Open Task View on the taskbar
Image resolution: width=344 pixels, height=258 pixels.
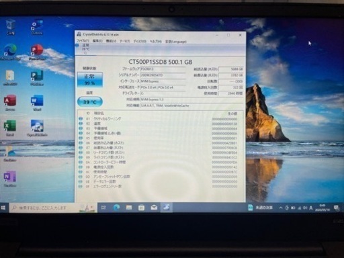(x=103, y=208)
